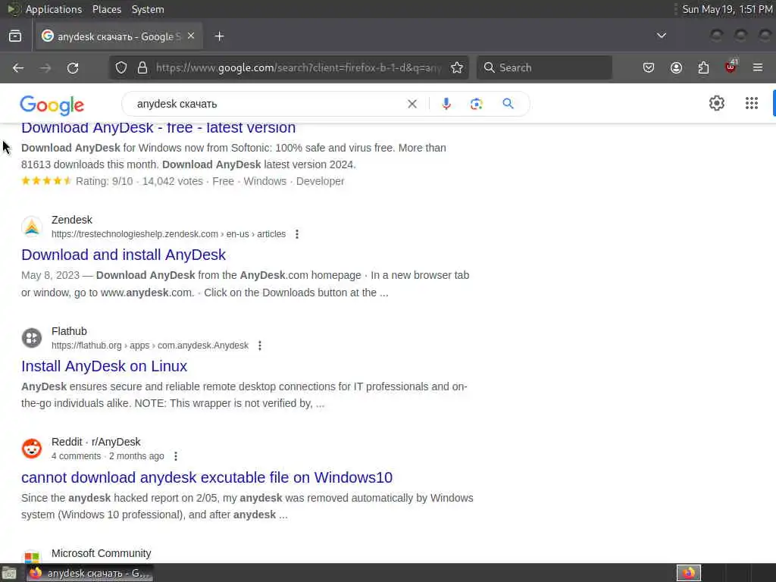776x582 pixels.
Task: Expand the list all tabs dropdown
Action: (661, 36)
